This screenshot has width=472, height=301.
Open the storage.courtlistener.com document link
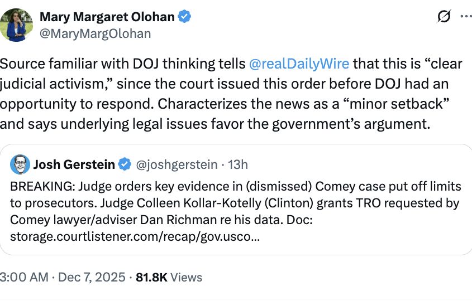[x=134, y=236]
